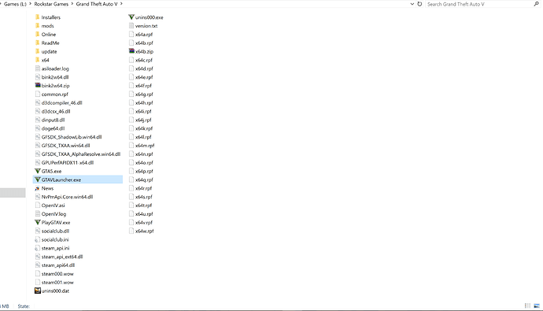This screenshot has width=543, height=311.
Task: Select the x64m.rpf file
Action: click(145, 146)
